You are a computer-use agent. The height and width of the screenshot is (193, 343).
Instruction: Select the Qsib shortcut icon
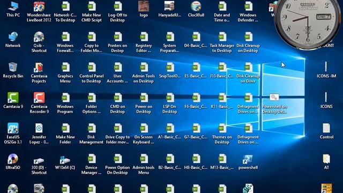[x=39, y=37]
